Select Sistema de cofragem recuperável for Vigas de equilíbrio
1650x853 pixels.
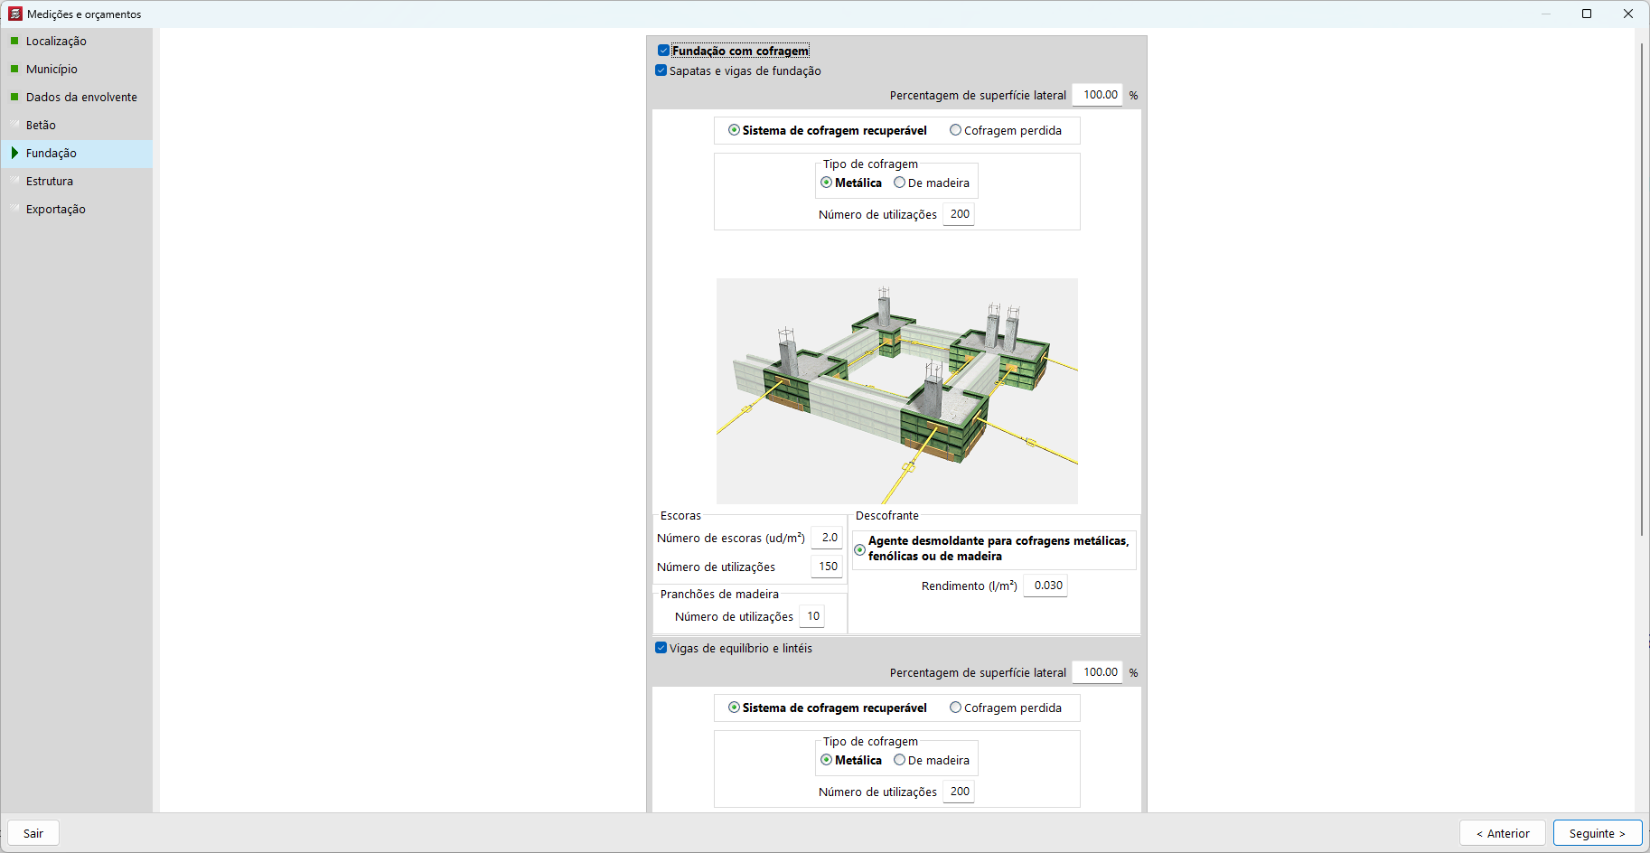click(734, 708)
